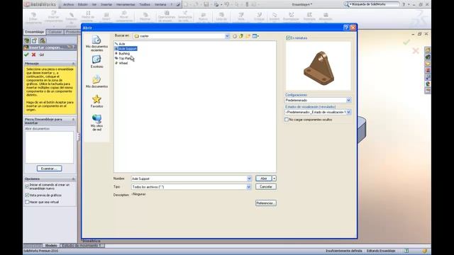The width and height of the screenshot is (454, 255).
Task: Click the green check in the graphics corner
Action: (x=406, y=42)
